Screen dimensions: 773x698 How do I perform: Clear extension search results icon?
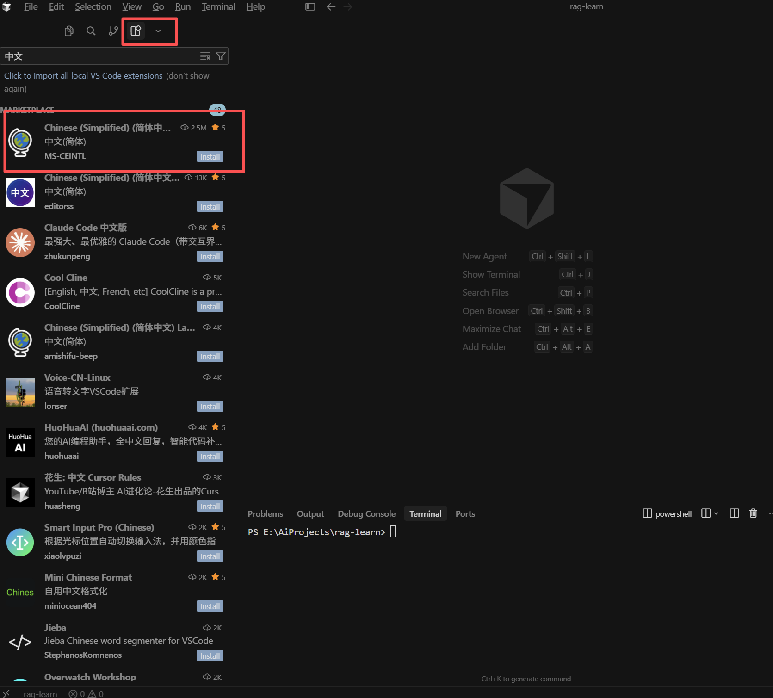pos(205,56)
